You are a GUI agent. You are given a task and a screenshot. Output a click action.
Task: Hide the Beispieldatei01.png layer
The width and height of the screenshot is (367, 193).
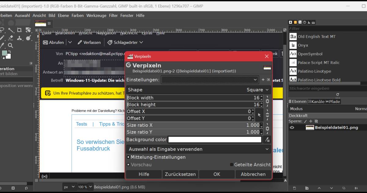point(292,127)
